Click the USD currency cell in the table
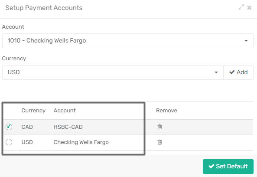This screenshot has height=177, width=257. [x=27, y=142]
